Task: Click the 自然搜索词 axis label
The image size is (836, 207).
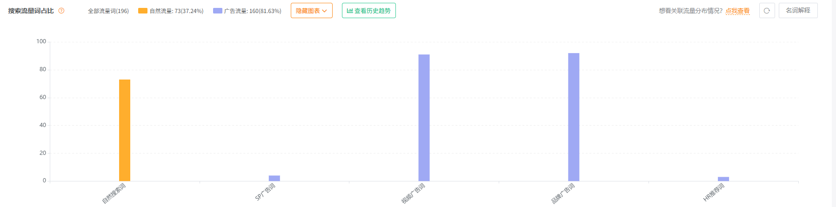Action: 114,194
